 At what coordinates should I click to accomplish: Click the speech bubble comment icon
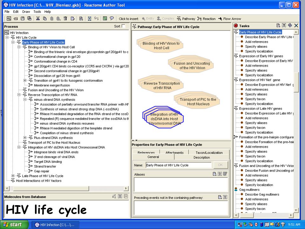point(112,18)
